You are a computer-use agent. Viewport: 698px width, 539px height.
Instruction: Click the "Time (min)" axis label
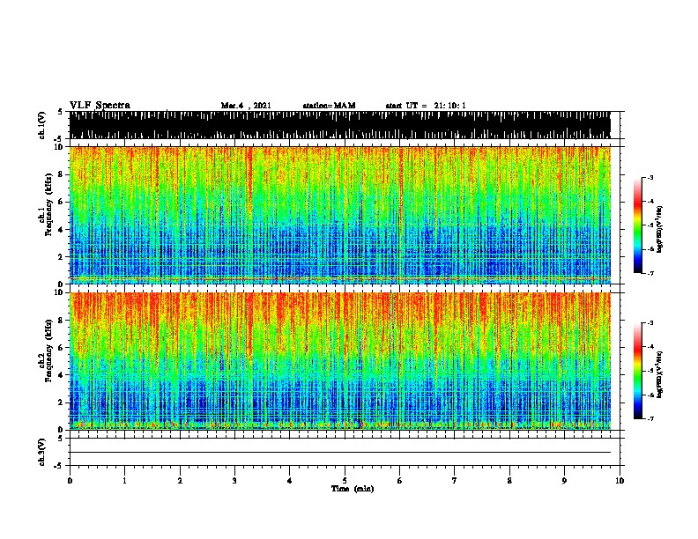point(353,489)
